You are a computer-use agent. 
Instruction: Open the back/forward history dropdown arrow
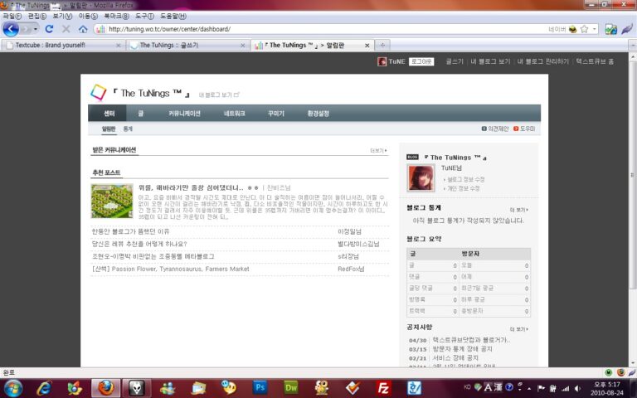click(36, 29)
